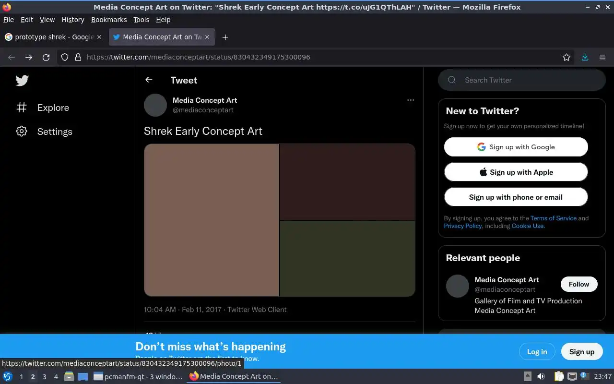The height and width of the screenshot is (384, 614).
Task: Click @mediaconceptart handle in Relevant people
Action: [x=505, y=289]
